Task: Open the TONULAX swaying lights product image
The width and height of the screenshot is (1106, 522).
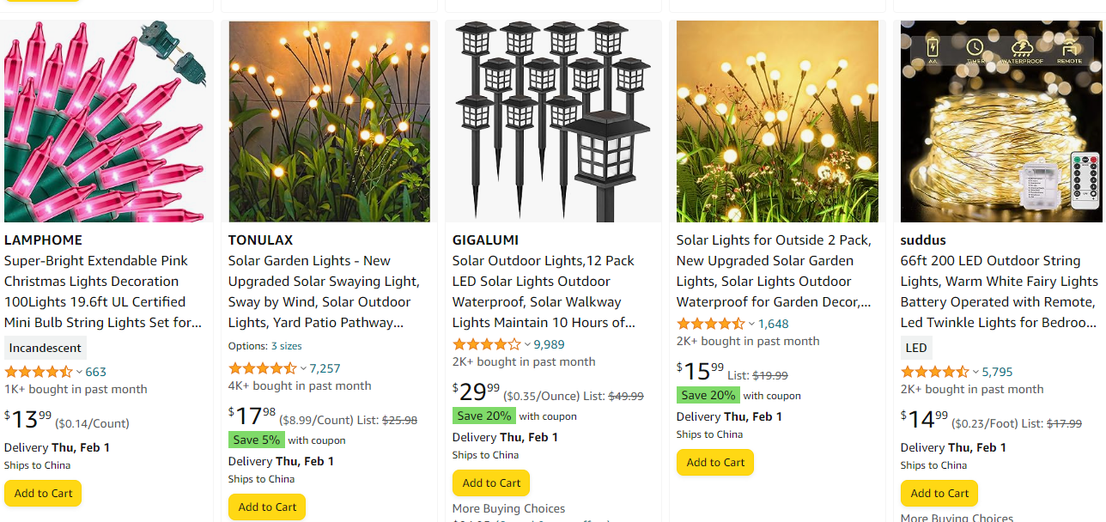Action: coord(329,121)
